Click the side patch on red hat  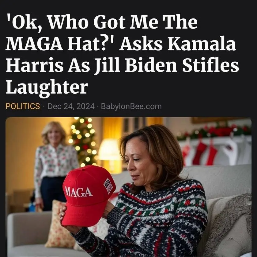108,186
